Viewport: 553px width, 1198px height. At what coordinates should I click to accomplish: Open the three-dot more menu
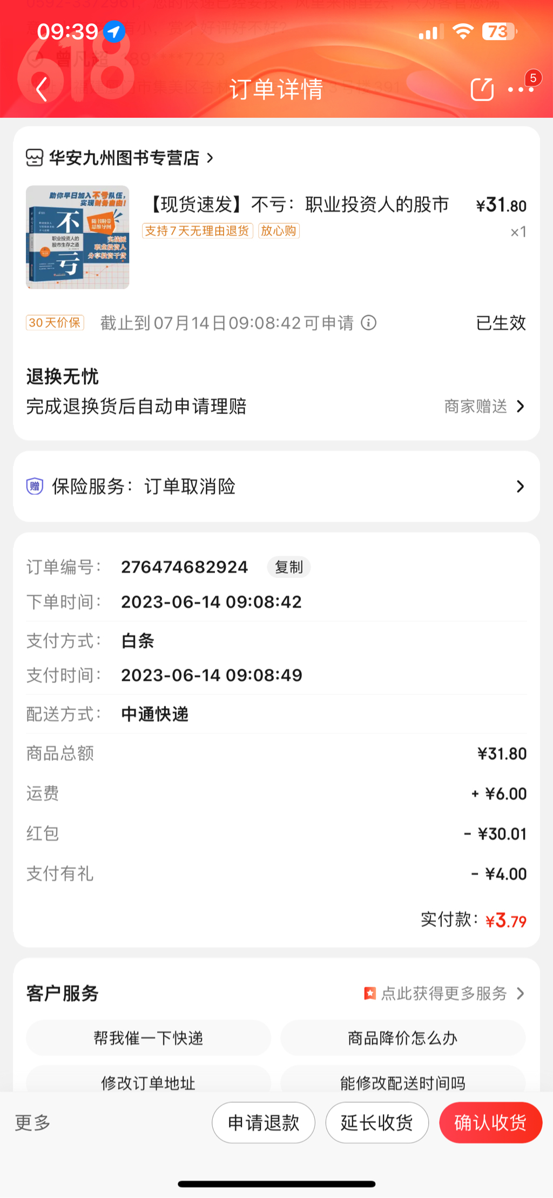click(x=521, y=90)
